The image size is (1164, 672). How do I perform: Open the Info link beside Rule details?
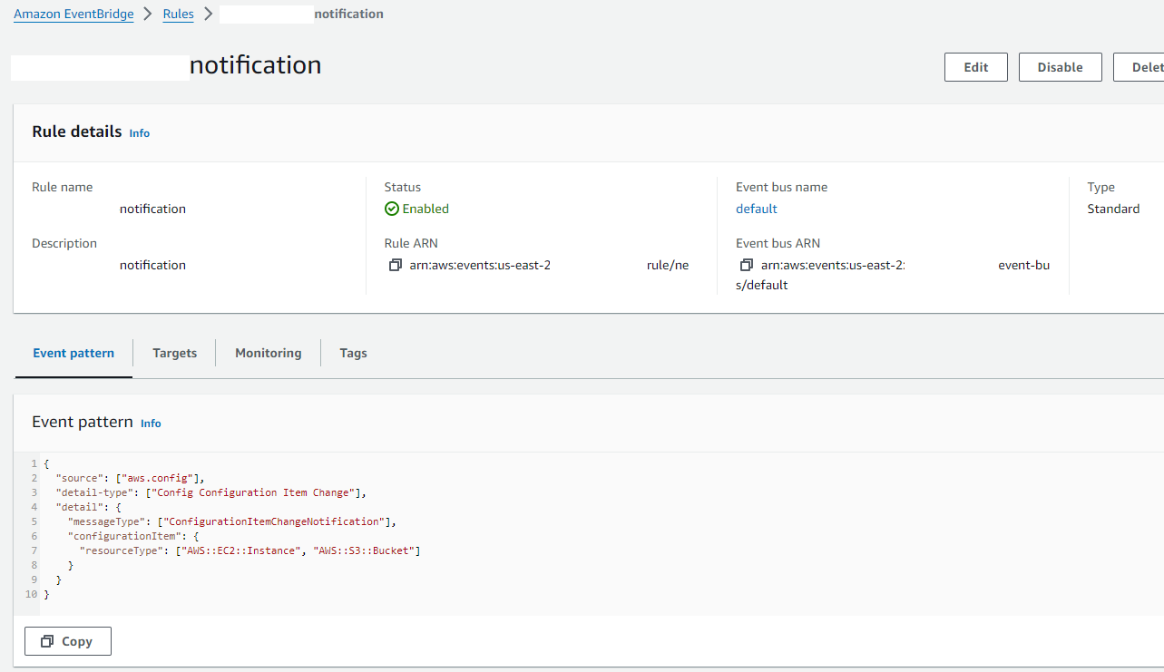pos(140,133)
